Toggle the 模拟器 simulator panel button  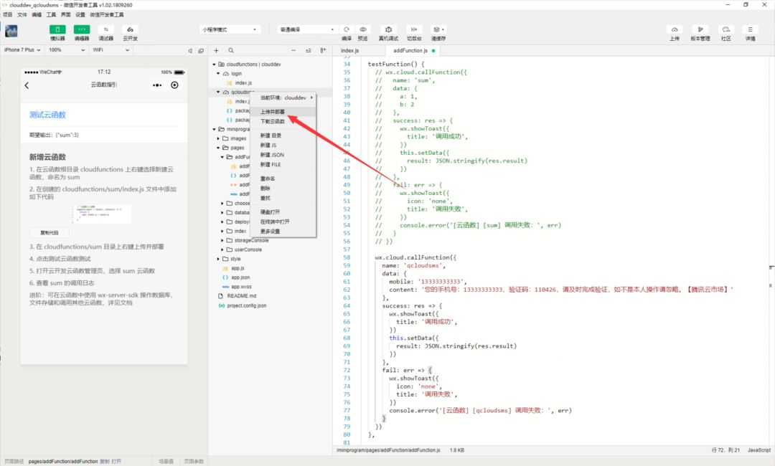click(57, 29)
